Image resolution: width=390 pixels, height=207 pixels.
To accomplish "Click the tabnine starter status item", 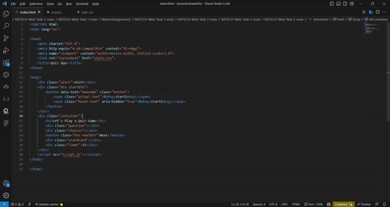I will pos(49,204).
